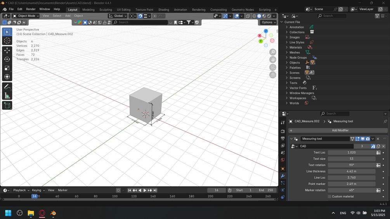Toggle X-ray display in viewport header

click(x=248, y=16)
